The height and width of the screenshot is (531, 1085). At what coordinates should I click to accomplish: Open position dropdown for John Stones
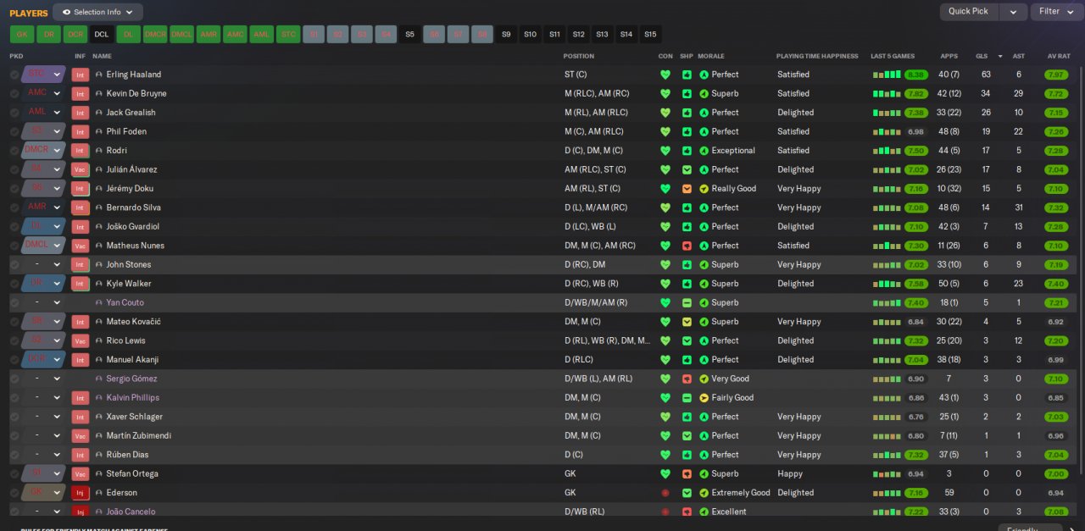pyautogui.click(x=57, y=264)
